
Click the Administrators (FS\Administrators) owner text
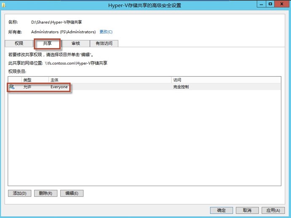(63, 32)
